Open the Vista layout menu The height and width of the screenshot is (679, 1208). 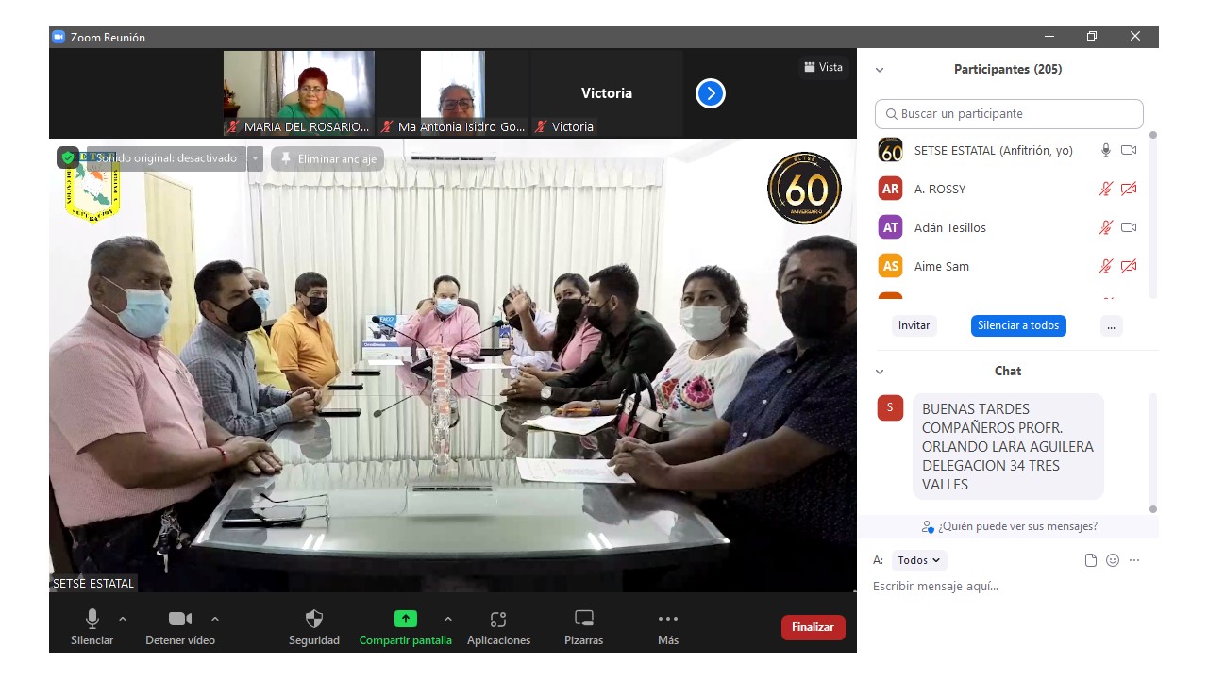[823, 67]
